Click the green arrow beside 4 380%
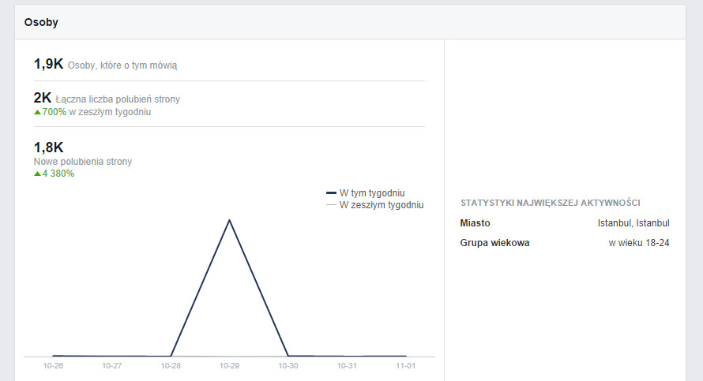703x381 pixels. [x=37, y=174]
